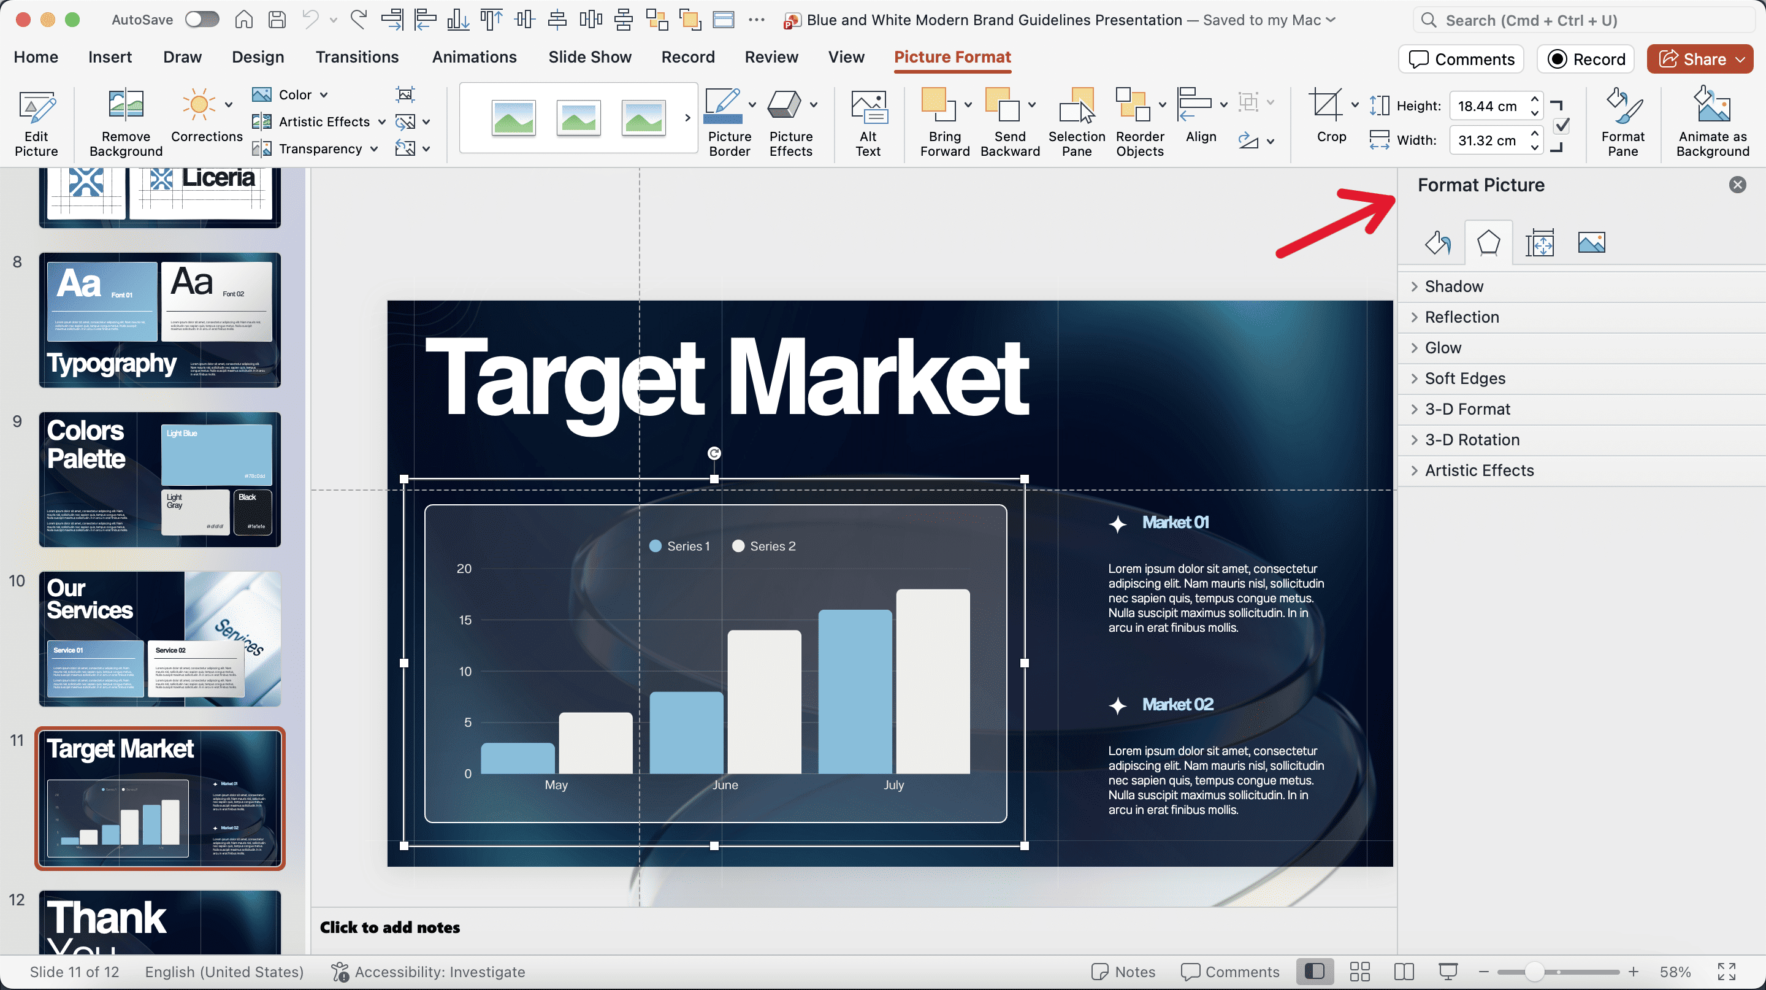This screenshot has width=1766, height=990.
Task: Click Align Left icon in quick access toolbar
Action: 425,20
